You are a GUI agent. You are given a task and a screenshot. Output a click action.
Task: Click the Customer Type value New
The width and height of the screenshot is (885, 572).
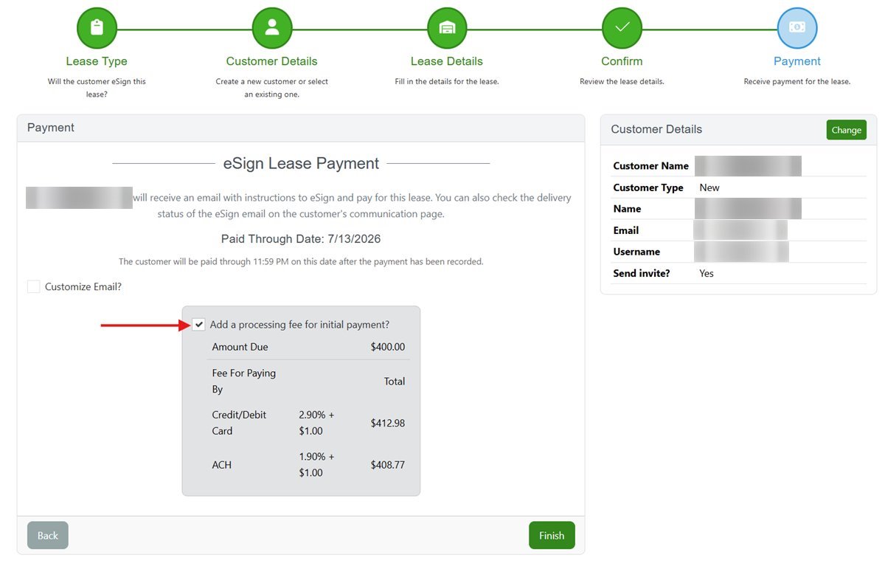709,187
